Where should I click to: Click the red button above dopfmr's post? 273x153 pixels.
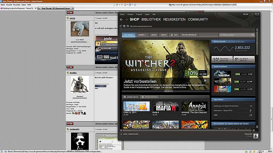pos(70,67)
